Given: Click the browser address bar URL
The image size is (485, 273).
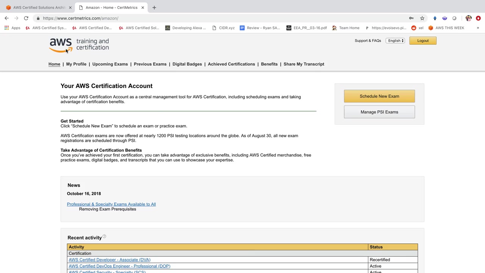Looking at the screenshot, I should (x=81, y=18).
